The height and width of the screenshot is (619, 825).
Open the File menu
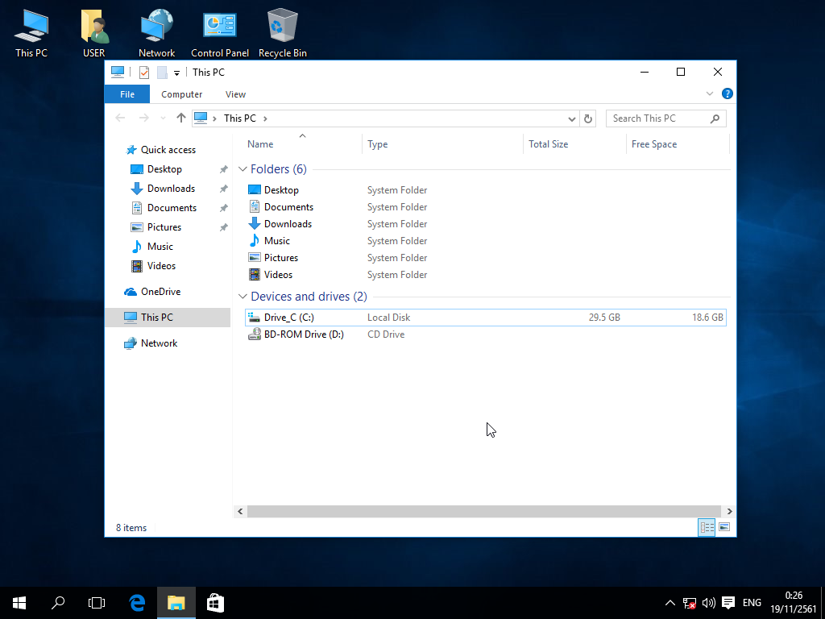coord(126,94)
